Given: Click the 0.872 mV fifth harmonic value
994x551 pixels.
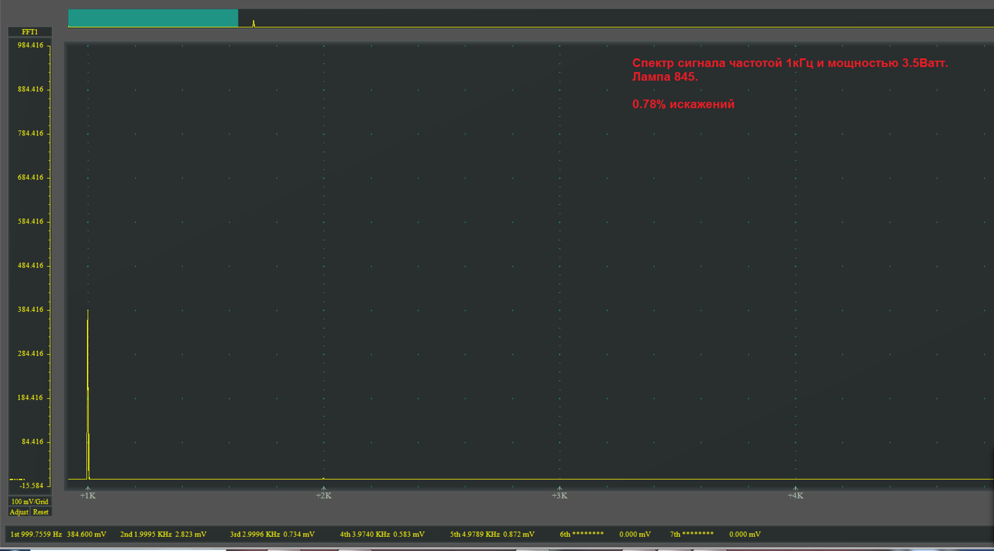Looking at the screenshot, I should point(519,534).
